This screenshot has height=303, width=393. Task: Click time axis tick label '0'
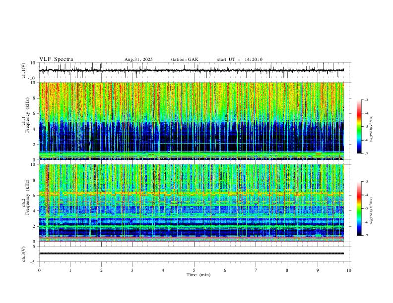coord(39,270)
